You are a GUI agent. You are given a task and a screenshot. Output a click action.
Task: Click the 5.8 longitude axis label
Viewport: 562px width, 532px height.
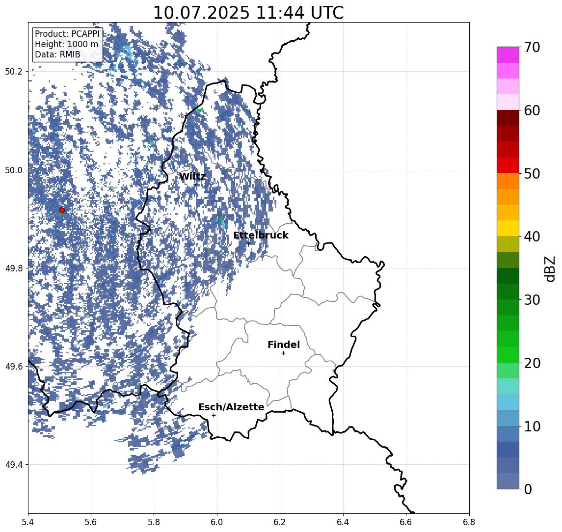pyautogui.click(x=154, y=522)
